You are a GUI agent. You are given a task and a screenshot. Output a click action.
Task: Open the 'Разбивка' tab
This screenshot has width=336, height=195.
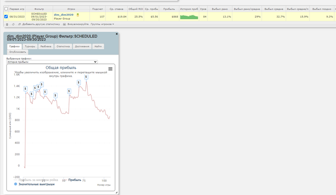tap(46, 46)
